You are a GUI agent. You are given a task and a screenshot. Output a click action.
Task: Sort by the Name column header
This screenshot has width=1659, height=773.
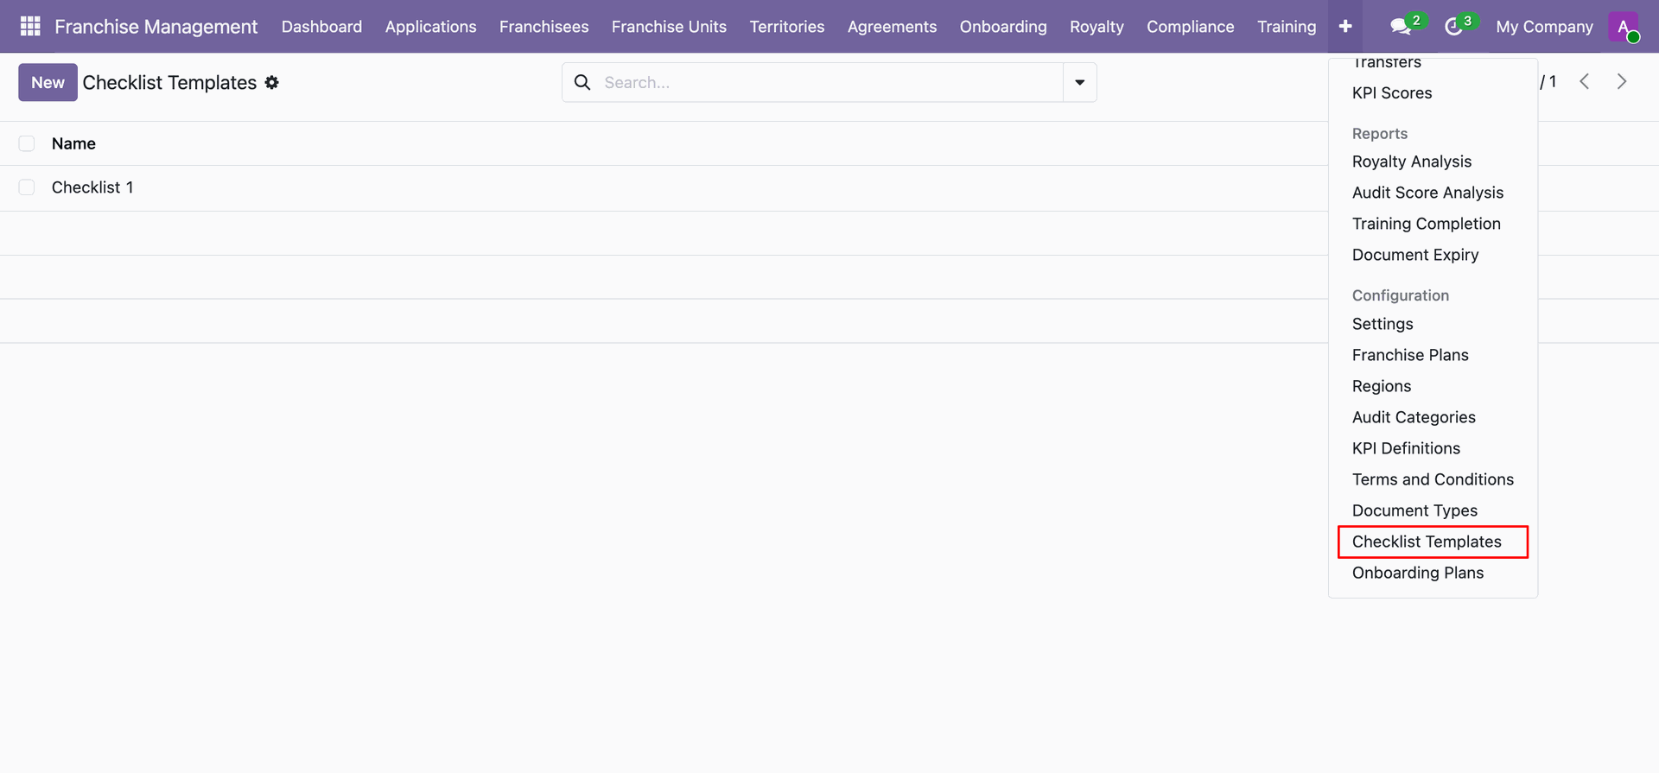point(73,143)
